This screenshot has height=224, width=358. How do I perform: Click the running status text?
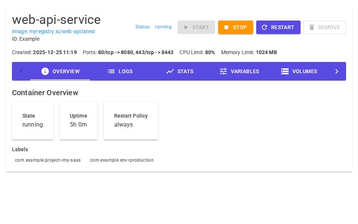pyautogui.click(x=163, y=27)
